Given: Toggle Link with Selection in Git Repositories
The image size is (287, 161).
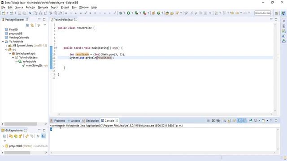Looking at the screenshot, I should (x=32, y=136).
